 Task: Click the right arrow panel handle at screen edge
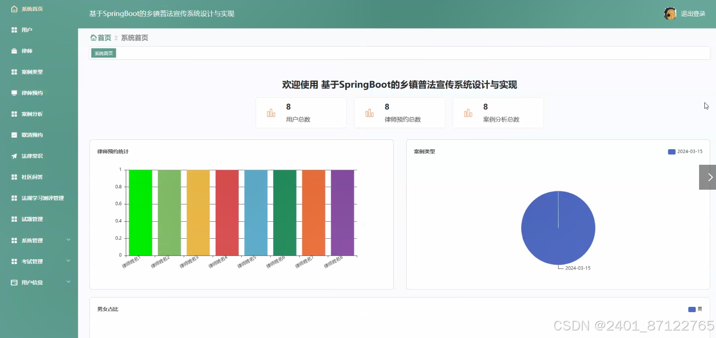(x=708, y=177)
